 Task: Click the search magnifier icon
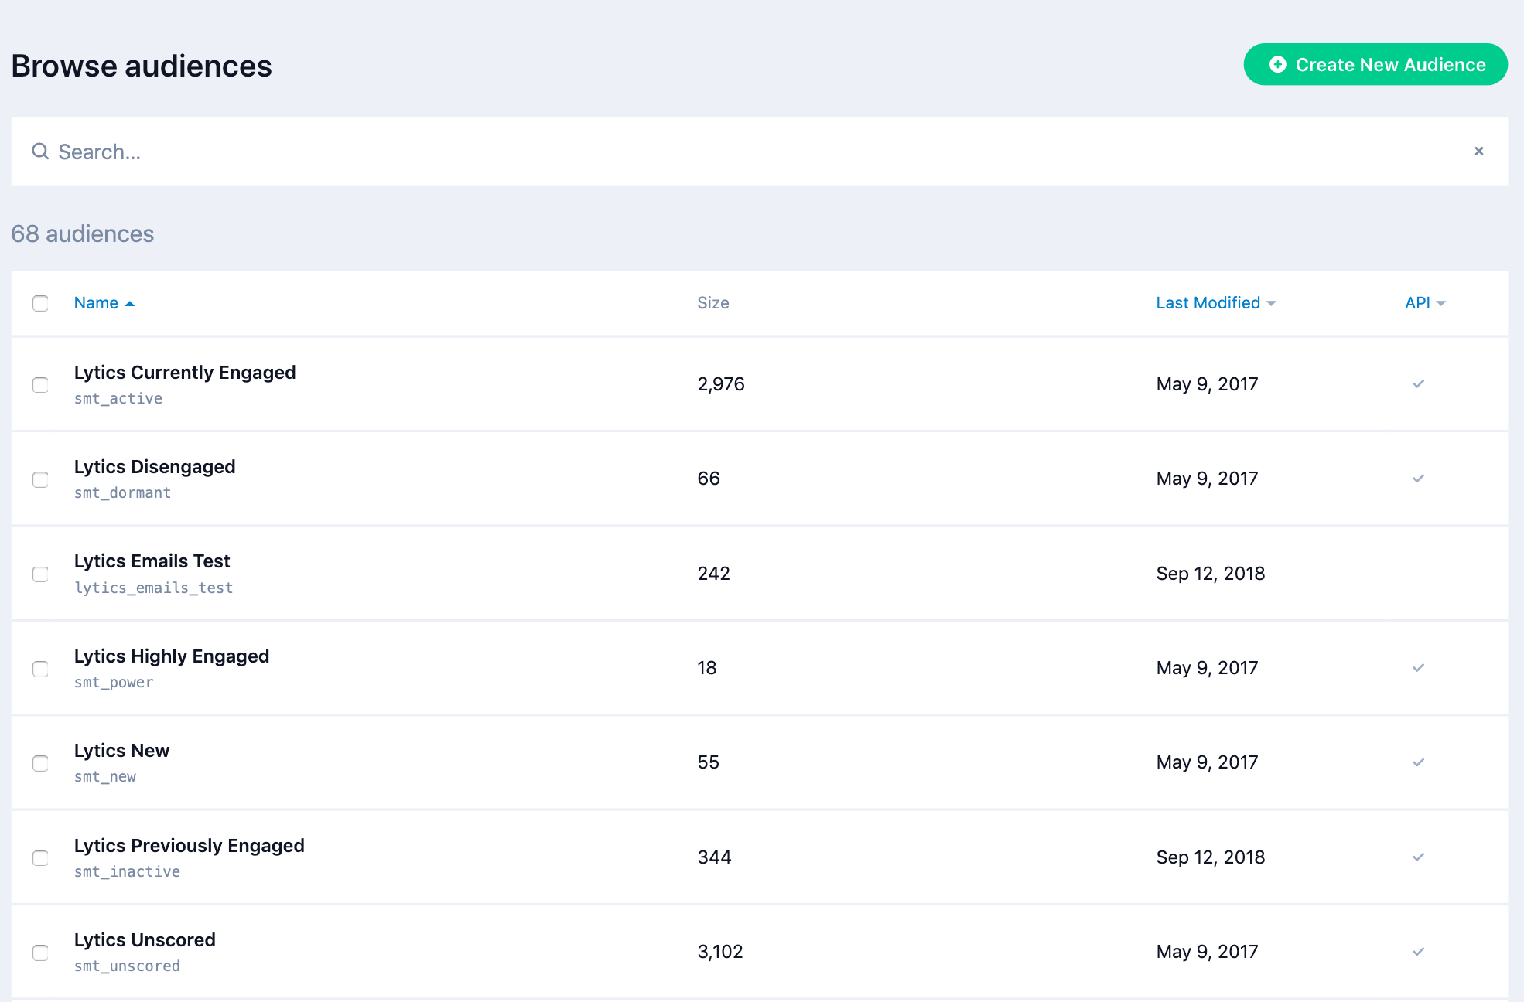point(40,152)
